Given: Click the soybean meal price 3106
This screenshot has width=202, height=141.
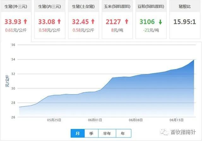Looking at the screenshot, I should click(147, 22).
